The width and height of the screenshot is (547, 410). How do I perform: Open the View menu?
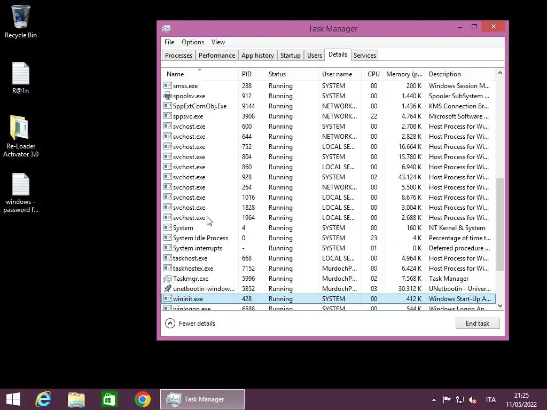[218, 42]
